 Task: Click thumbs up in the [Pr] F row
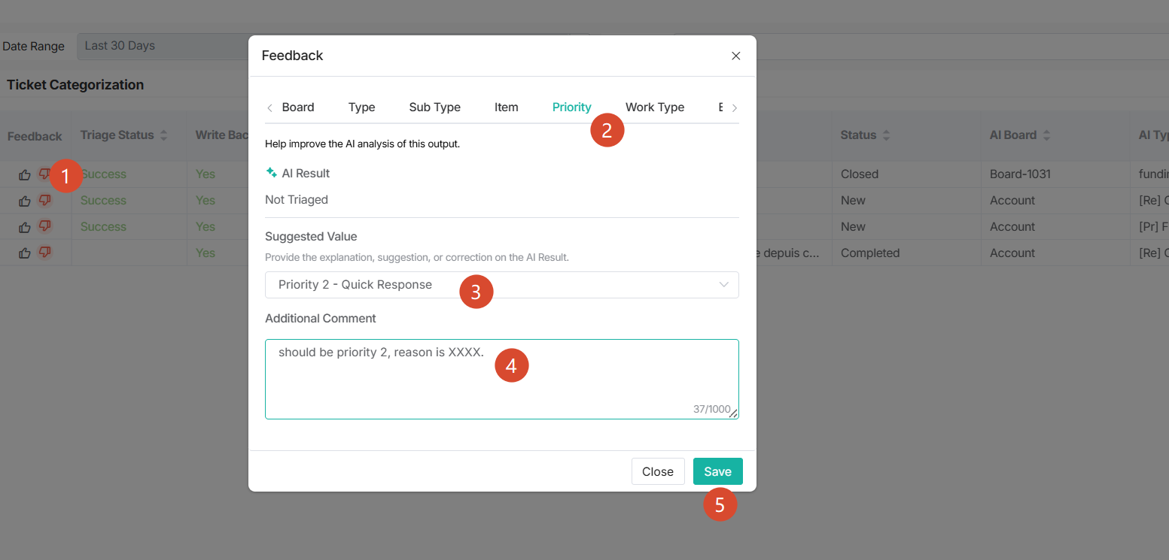[25, 227]
